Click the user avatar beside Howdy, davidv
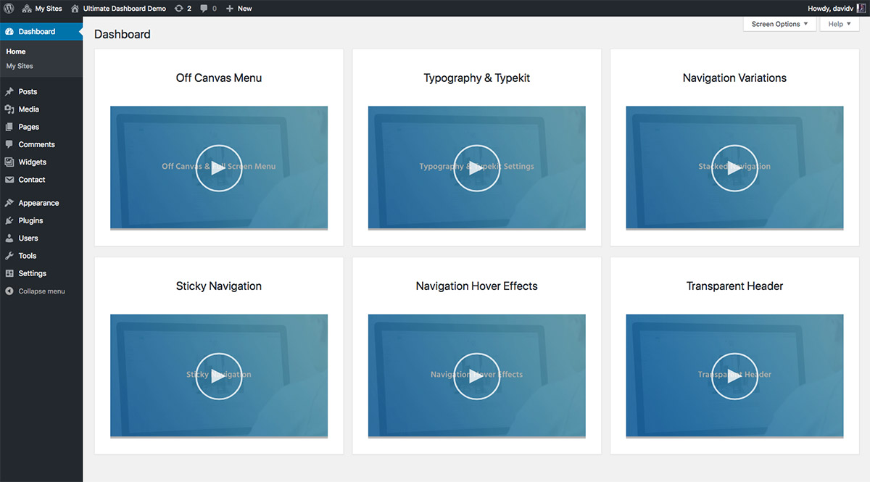Viewport: 870px width, 482px height. (x=860, y=8)
